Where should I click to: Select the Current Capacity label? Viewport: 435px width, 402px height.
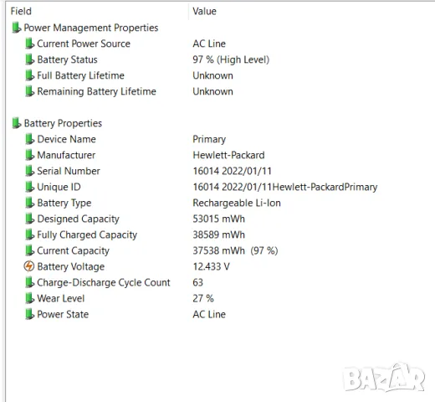(x=73, y=250)
